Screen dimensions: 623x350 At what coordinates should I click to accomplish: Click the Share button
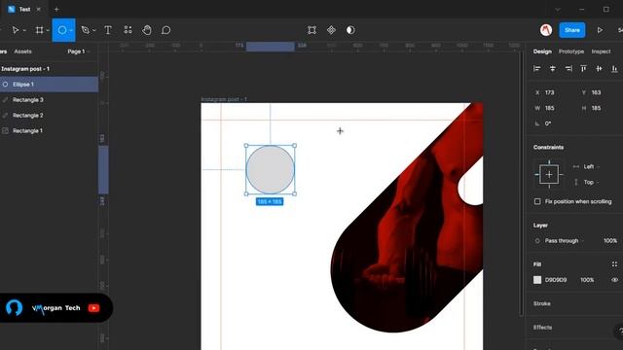point(572,30)
